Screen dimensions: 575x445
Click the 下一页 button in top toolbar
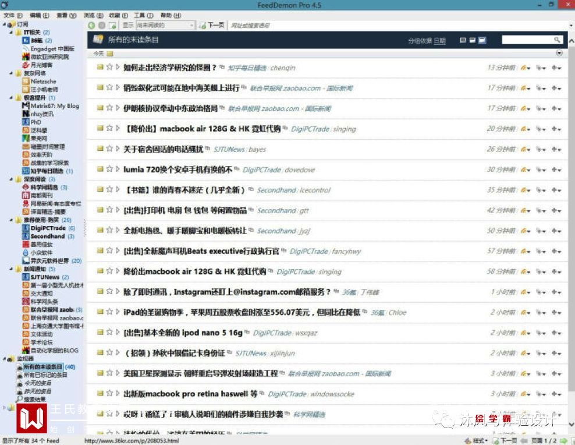point(212,25)
